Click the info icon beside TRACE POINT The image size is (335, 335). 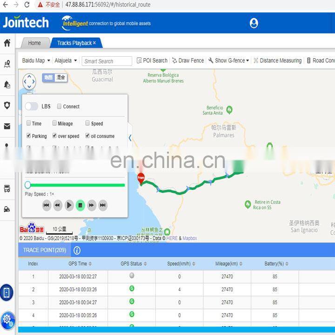77,250
